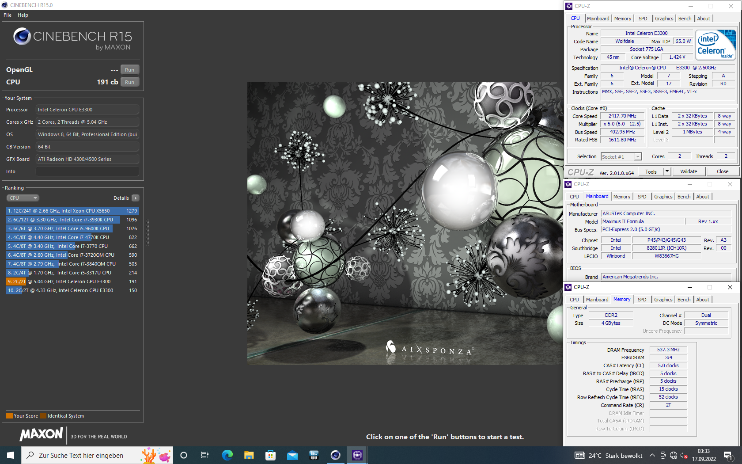Open Microsoft Store from the taskbar
Image resolution: width=742 pixels, height=464 pixels.
(270, 455)
